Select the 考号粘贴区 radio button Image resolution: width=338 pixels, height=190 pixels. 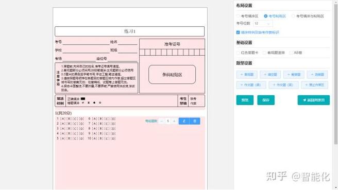(265, 16)
